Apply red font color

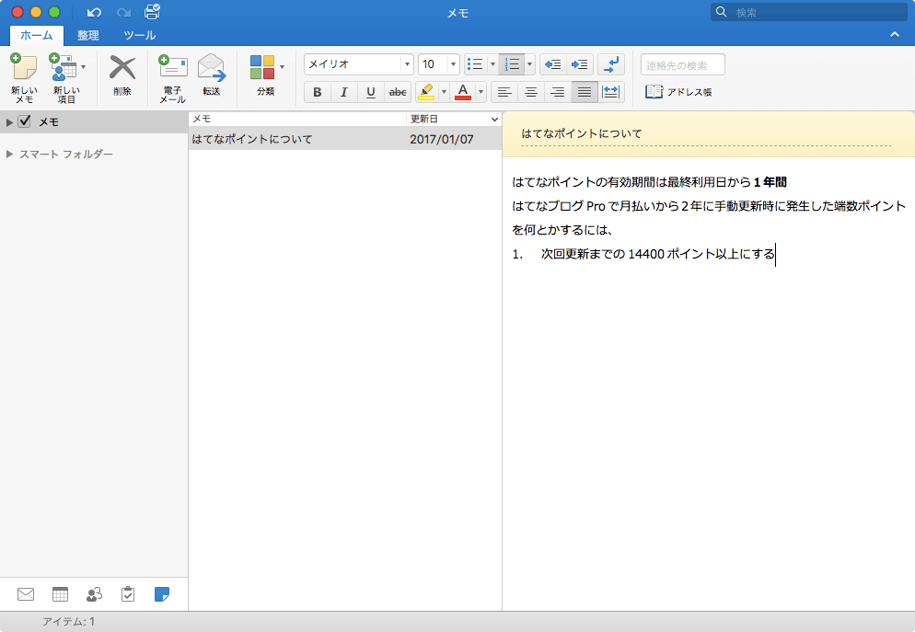click(463, 92)
